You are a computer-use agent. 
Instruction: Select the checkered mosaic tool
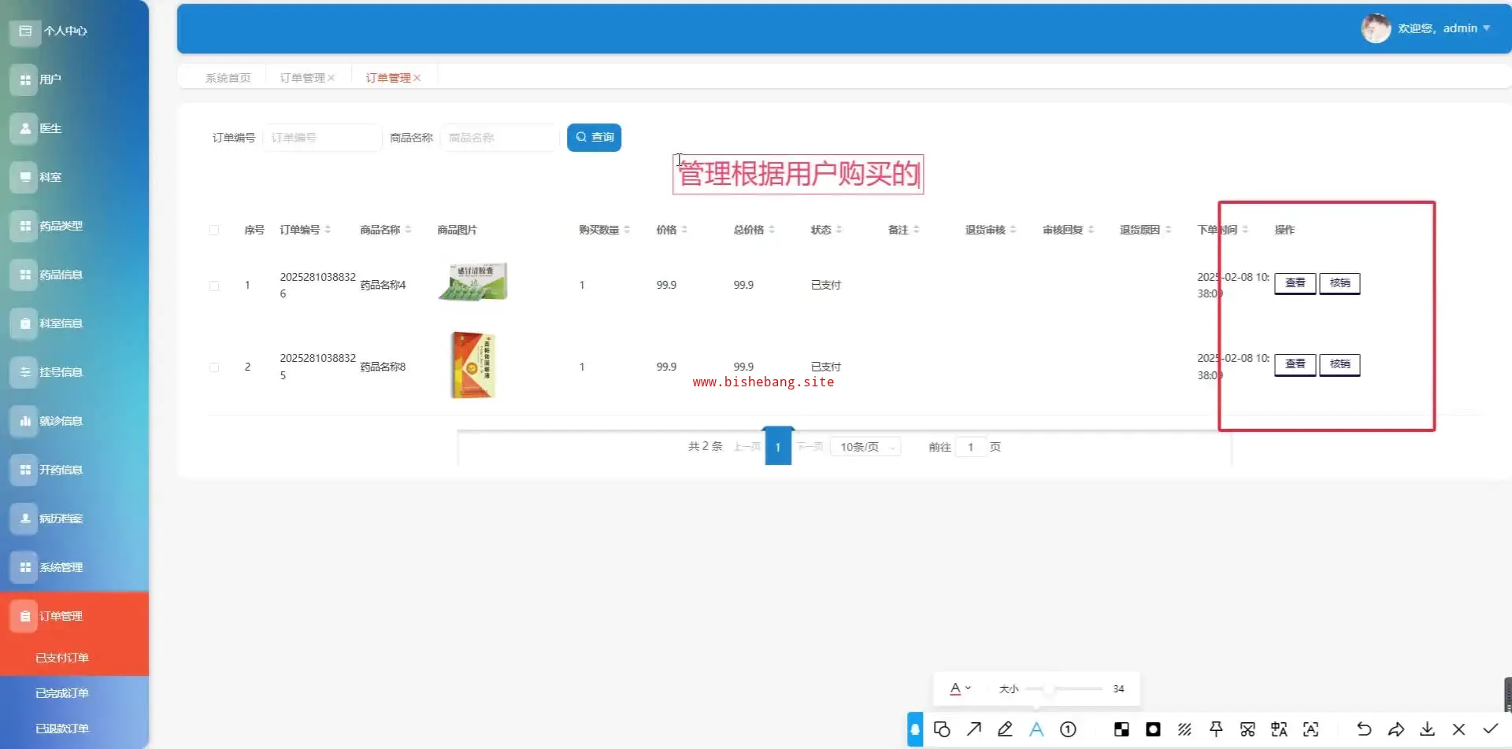pos(1121,729)
